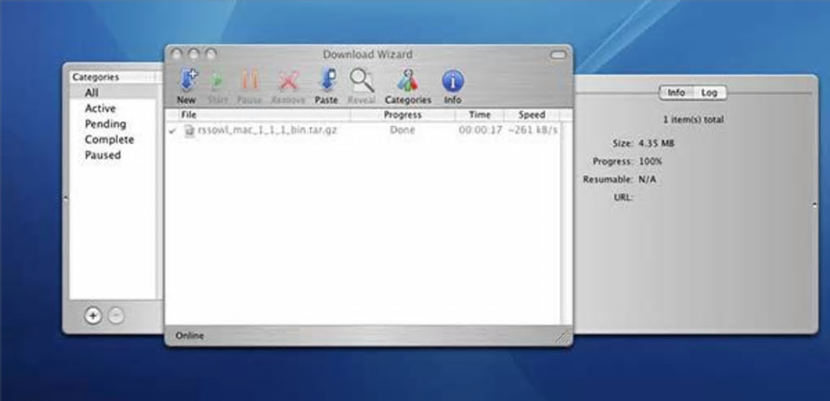Screen dimensions: 830x401
Task: Toggle the Categories drawer icon
Action: coord(408,81)
